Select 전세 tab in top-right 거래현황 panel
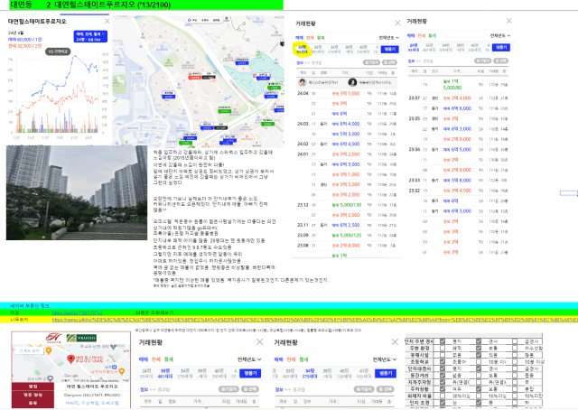Image resolution: width=578 pixels, height=410 pixels. (422, 36)
